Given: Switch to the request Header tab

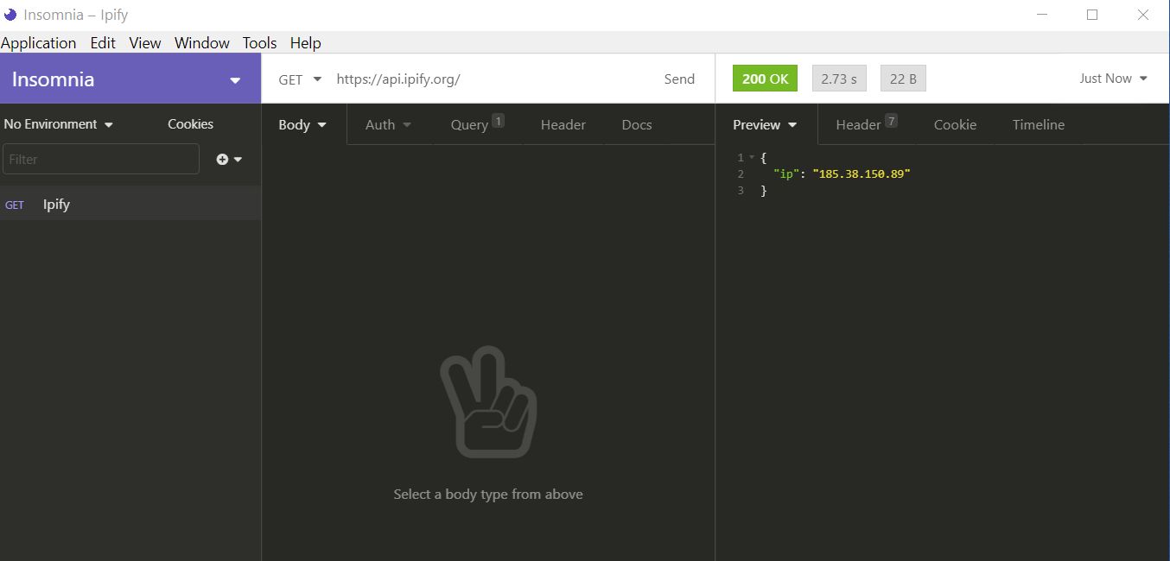Looking at the screenshot, I should pos(563,125).
